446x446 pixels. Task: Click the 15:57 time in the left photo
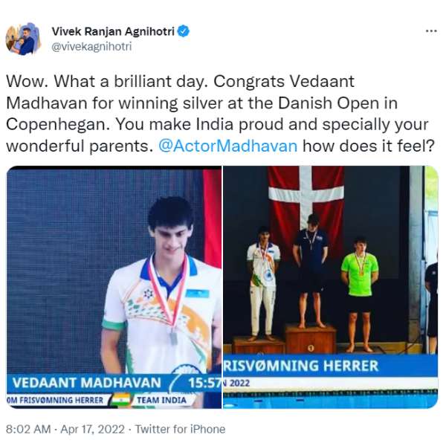tap(205, 383)
